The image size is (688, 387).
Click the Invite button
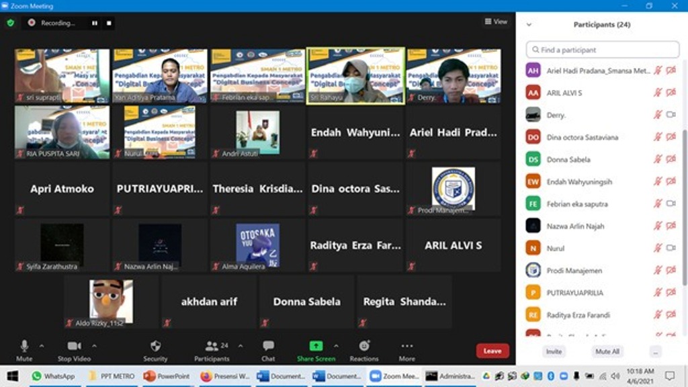[554, 351]
